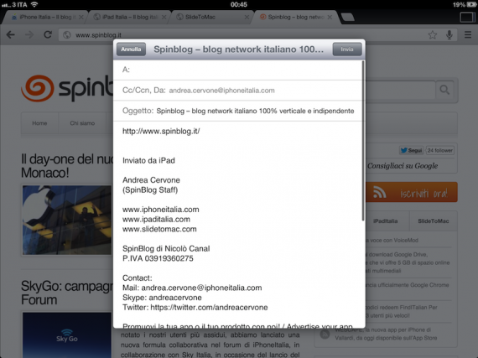Open the Apple store article thumbnail
The height and width of the screenshot is (358, 478).
click(67, 220)
